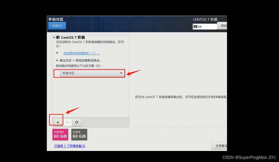Open the 标准分区 partition scheme dropdown
Image resolution: width=279 pixels, height=162 pixels.
point(92,73)
